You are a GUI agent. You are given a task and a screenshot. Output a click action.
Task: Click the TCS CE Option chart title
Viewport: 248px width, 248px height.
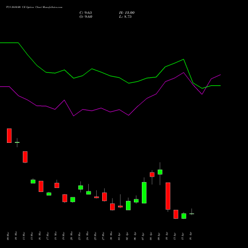34,7
